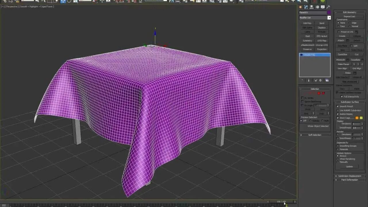Open Relax settings box

[355, 73]
